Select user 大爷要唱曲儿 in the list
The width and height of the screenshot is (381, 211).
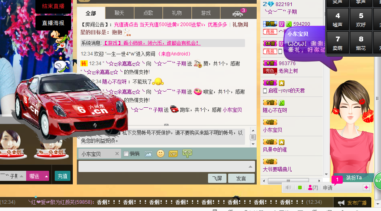[277, 169]
